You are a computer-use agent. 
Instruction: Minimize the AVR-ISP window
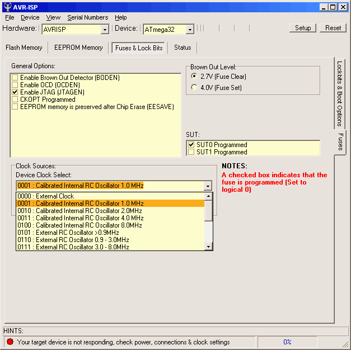click(x=323, y=7)
